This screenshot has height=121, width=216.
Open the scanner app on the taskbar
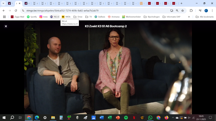pos(85,118)
